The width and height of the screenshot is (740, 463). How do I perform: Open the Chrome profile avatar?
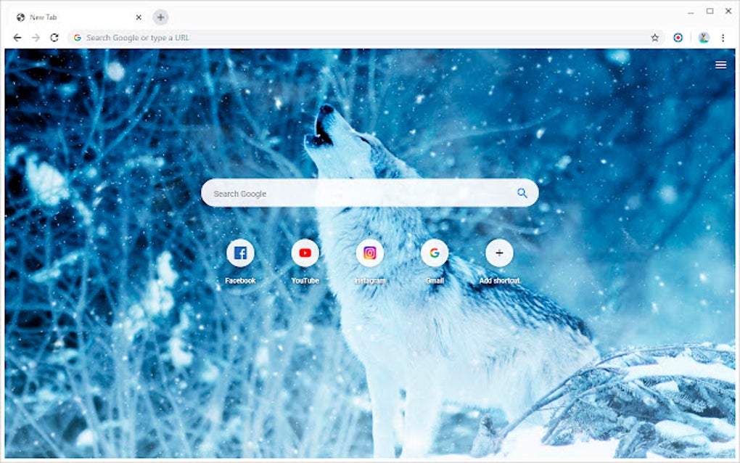(704, 37)
